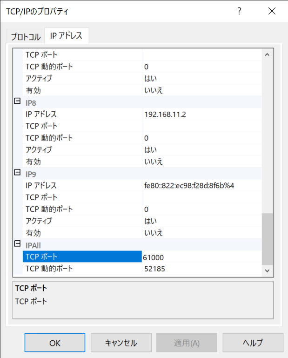Select IP8 有効 value いいえ
Screen dimensions: 288x358
[200, 162]
